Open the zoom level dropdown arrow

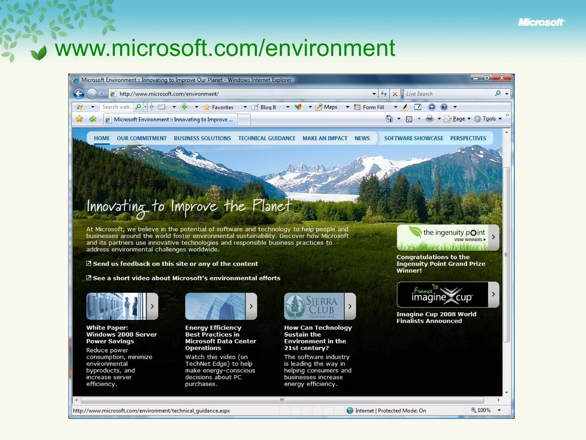(499, 410)
